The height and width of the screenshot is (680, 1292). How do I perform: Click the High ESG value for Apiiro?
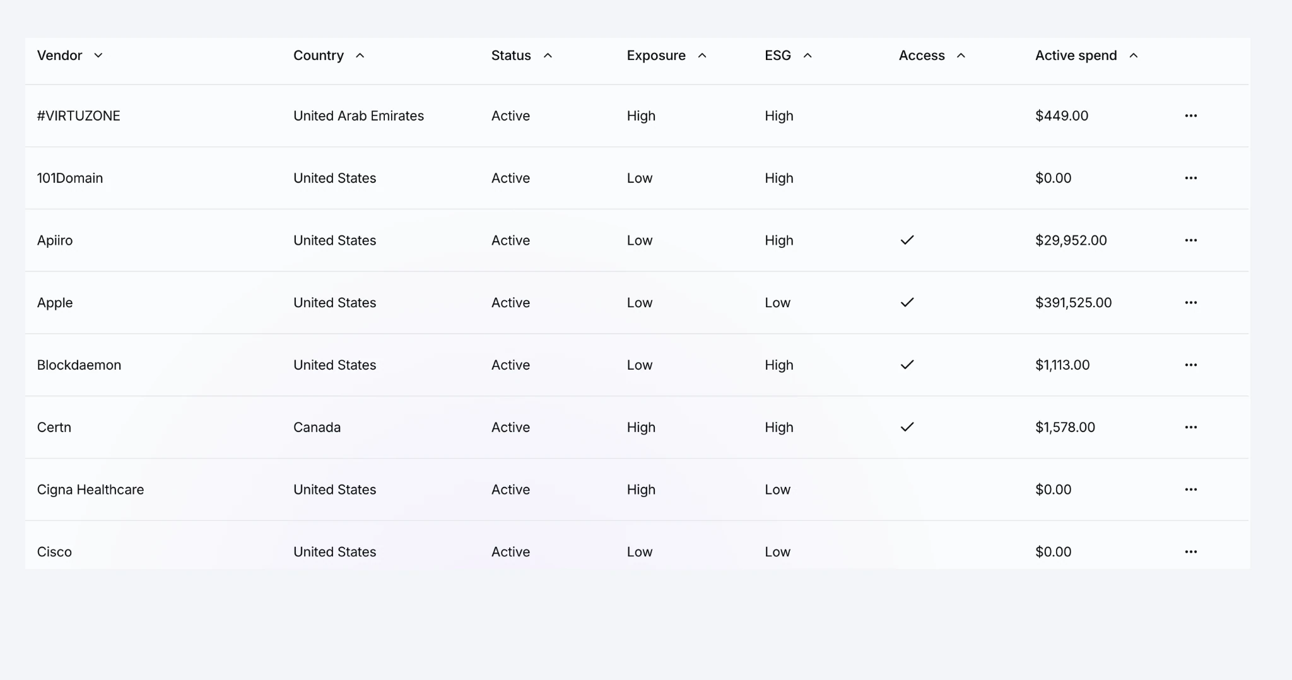pos(779,240)
